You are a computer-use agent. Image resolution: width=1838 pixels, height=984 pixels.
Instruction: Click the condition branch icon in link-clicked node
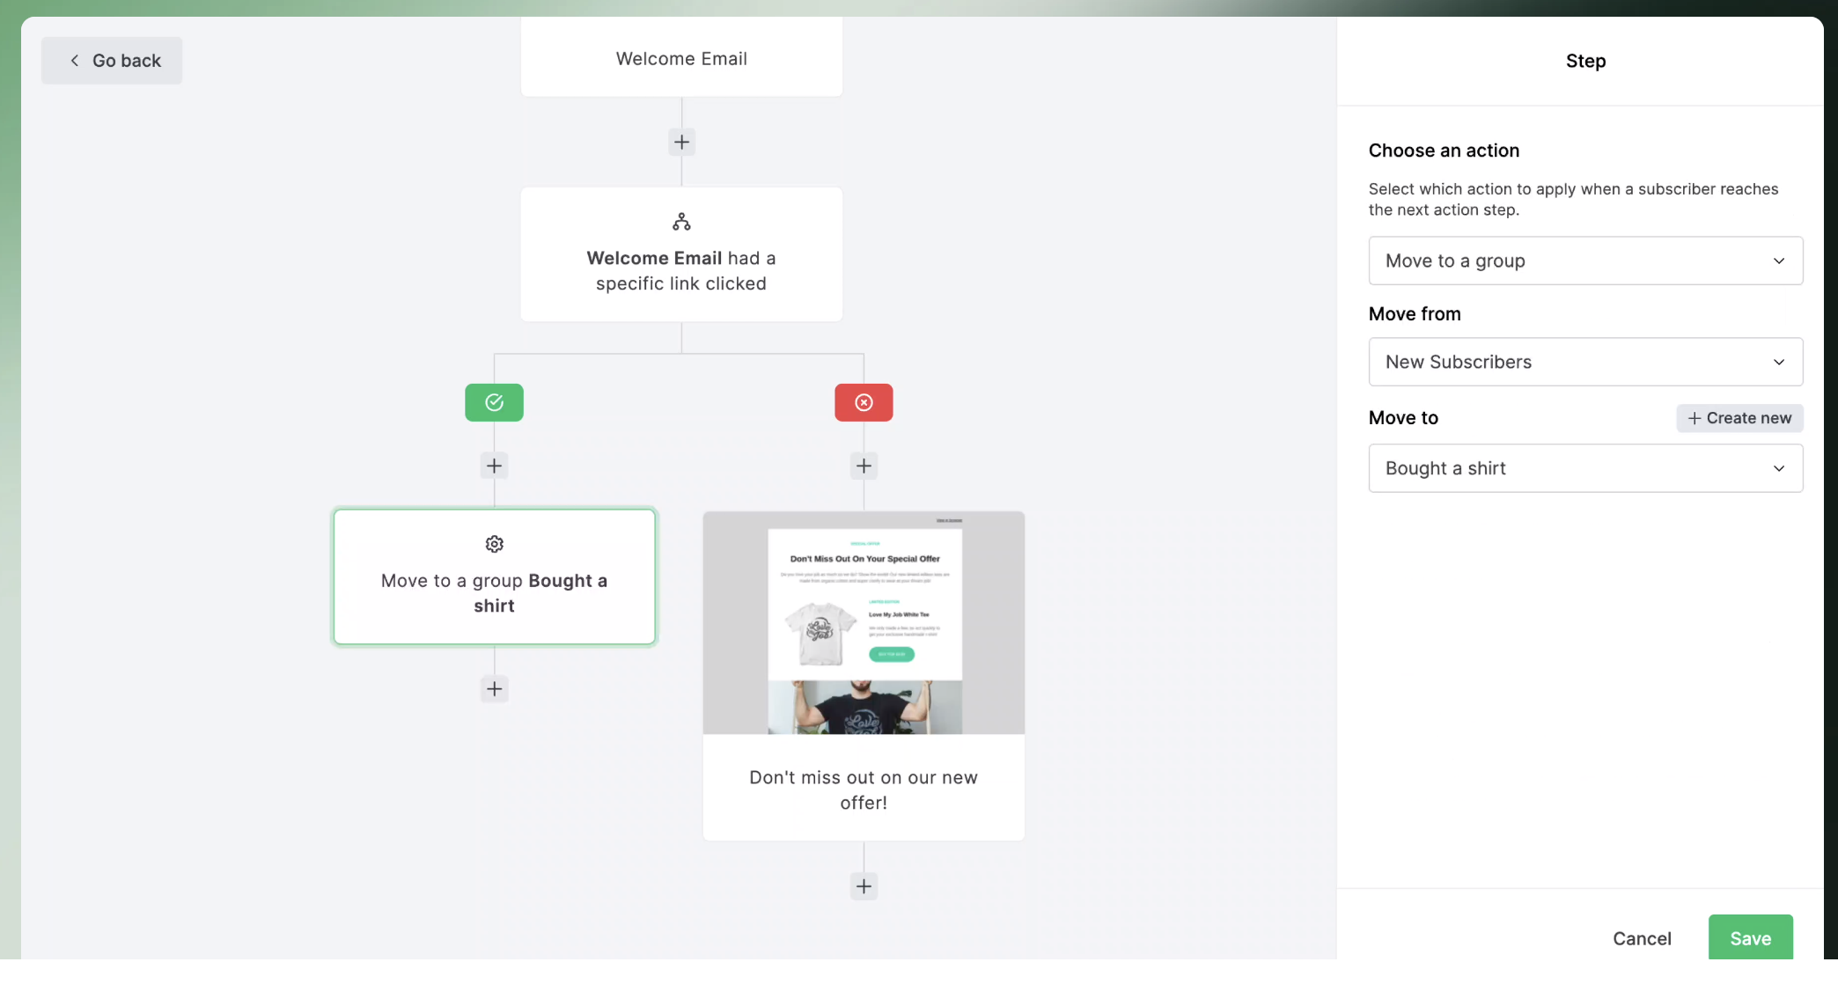tap(681, 222)
